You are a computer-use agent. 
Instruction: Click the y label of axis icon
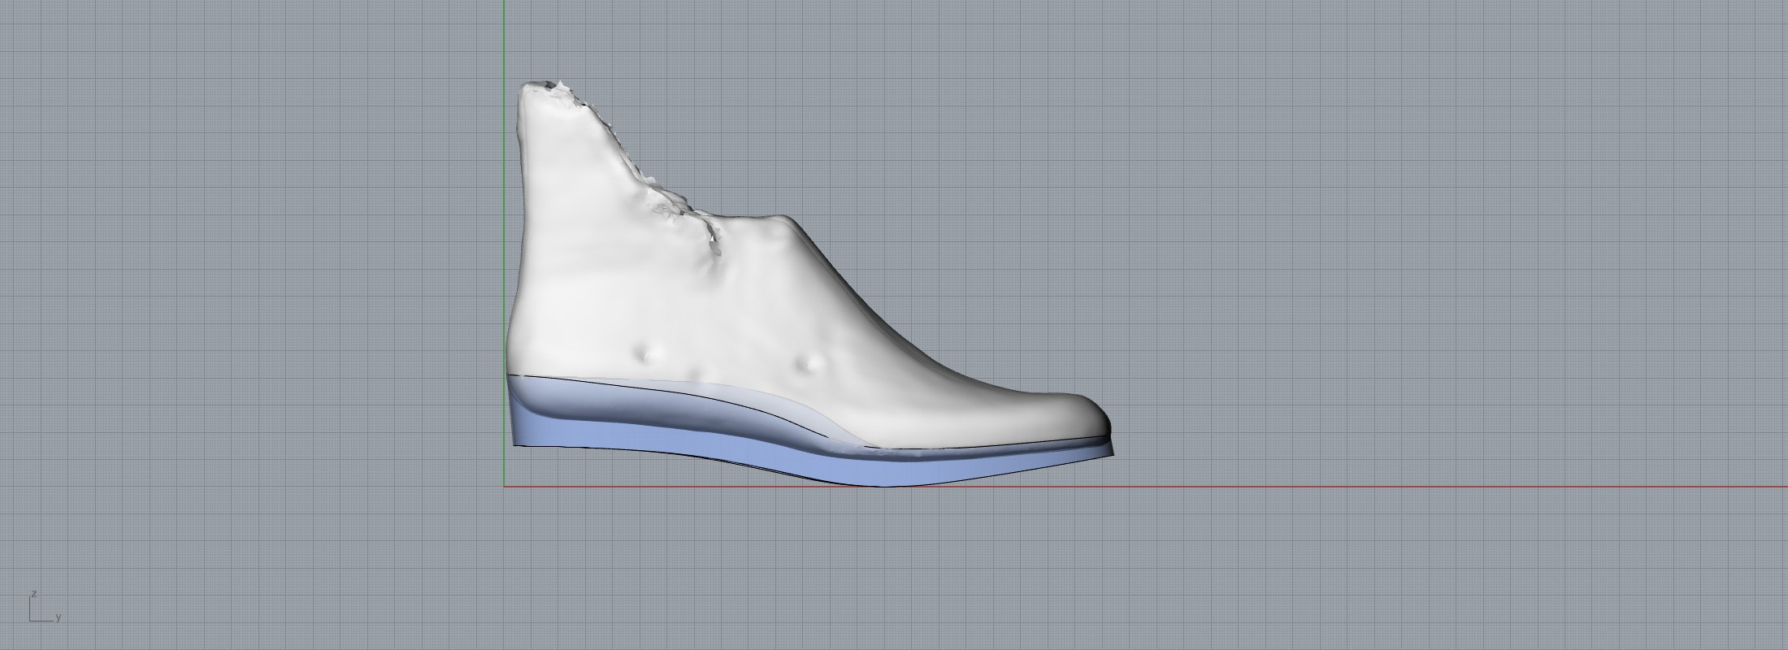59,617
